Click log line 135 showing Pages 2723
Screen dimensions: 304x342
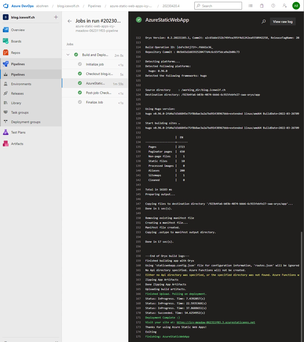pyautogui.click(x=167, y=147)
